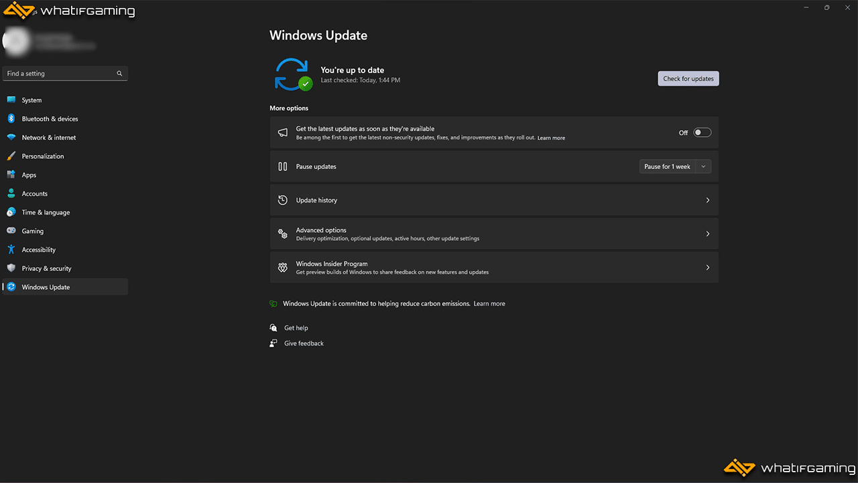Open the Get help link
The width and height of the screenshot is (858, 483).
296,328
